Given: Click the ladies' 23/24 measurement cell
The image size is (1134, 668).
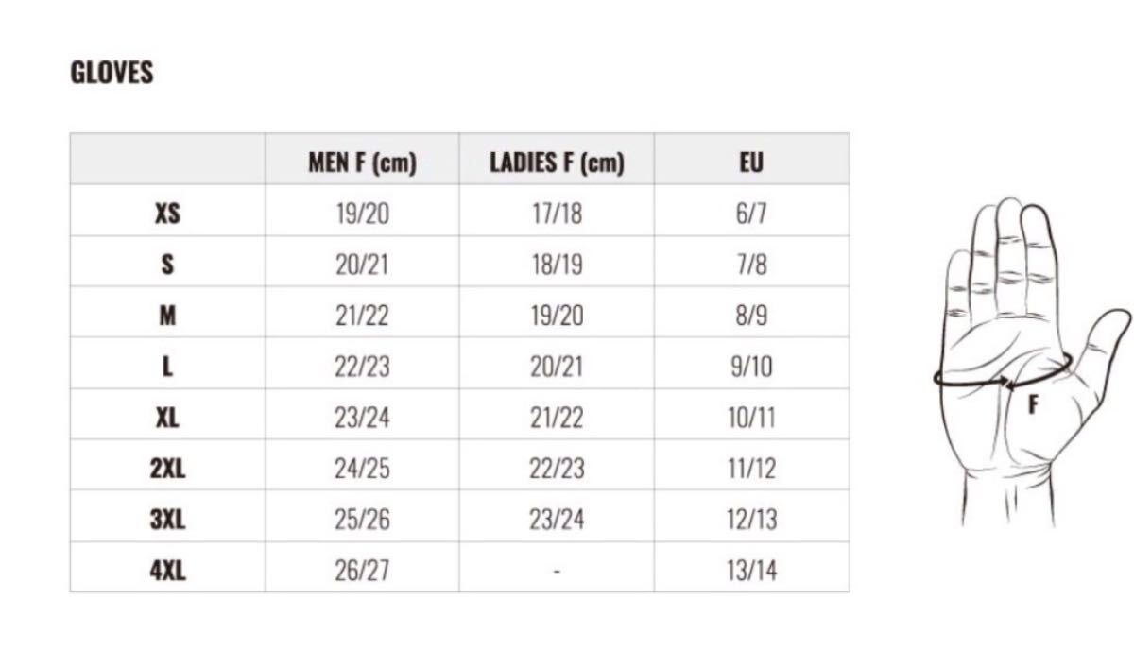Looking at the screenshot, I should (x=557, y=520).
